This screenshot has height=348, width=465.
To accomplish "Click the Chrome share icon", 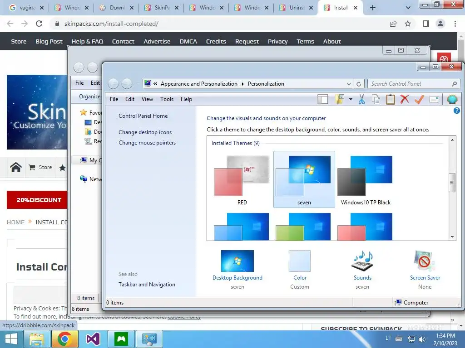I will (393, 24).
